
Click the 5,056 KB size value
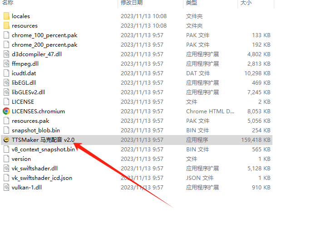point(259,121)
